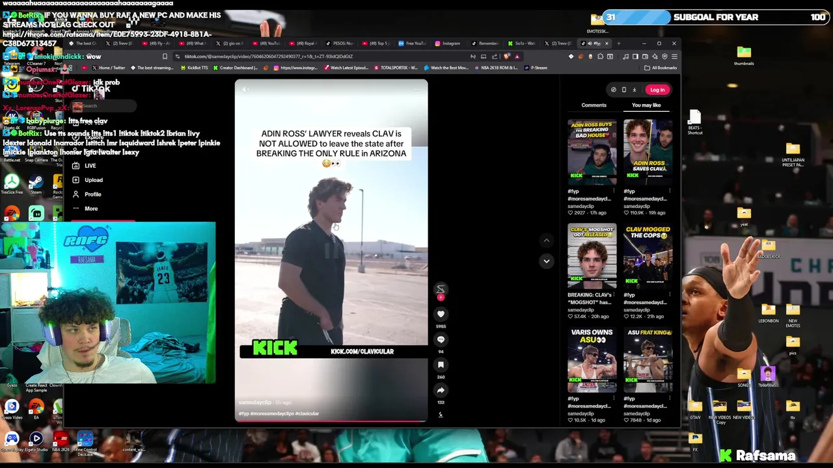Open the 'PESOS: Nur...' browser tab
Image resolution: width=833 pixels, height=468 pixels.
338,44
